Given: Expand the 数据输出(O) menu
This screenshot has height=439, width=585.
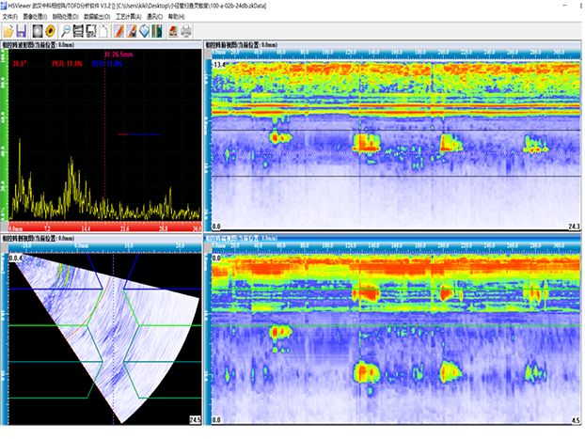Looking at the screenshot, I should [97, 16].
